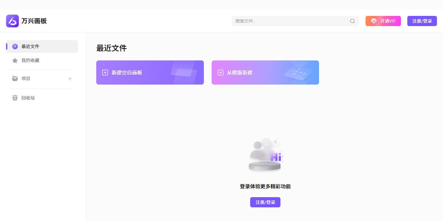Switch to 我的收藏 in the sidebar

tap(30, 60)
